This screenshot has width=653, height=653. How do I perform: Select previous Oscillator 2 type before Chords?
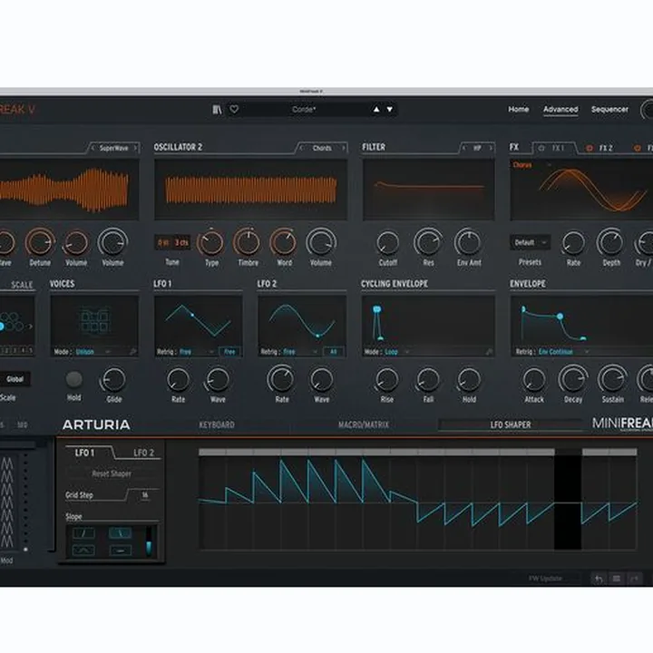coord(301,148)
